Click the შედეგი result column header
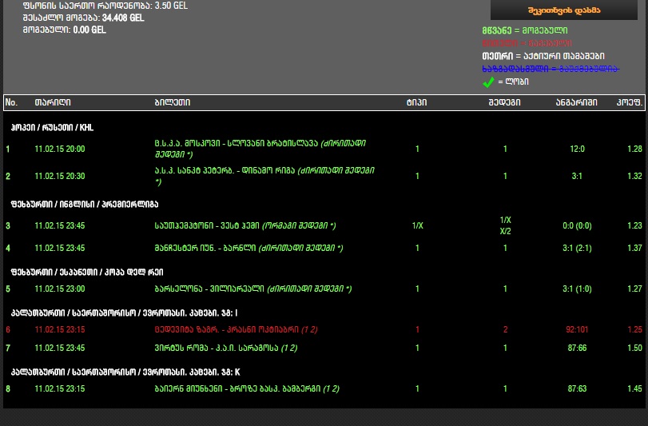 [504, 103]
